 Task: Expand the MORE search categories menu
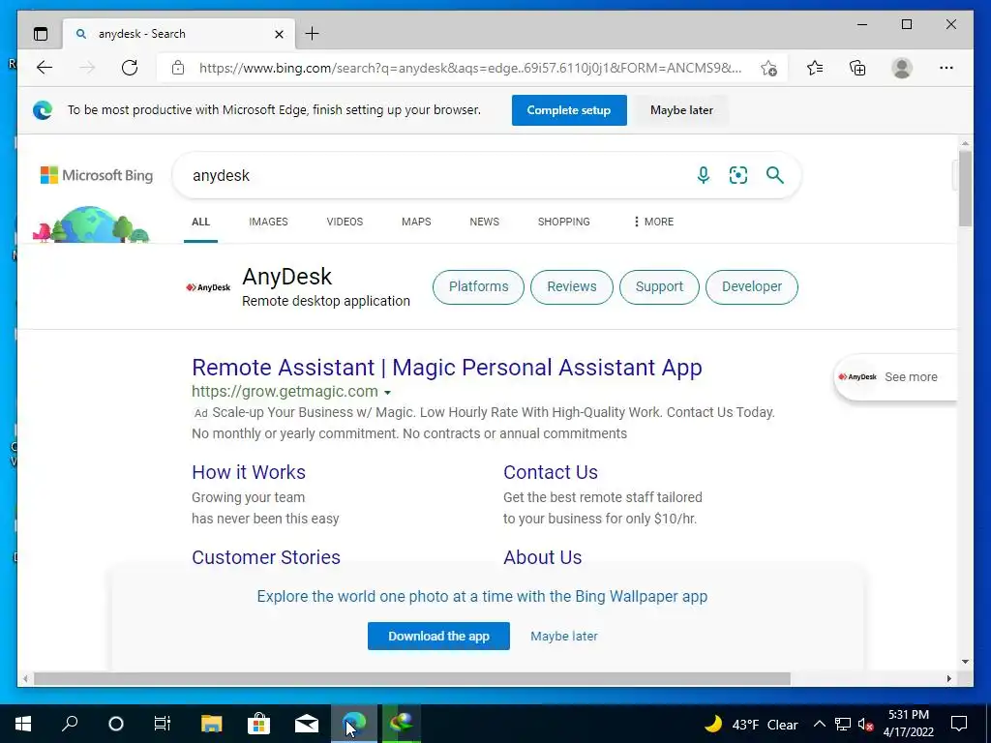653,222
